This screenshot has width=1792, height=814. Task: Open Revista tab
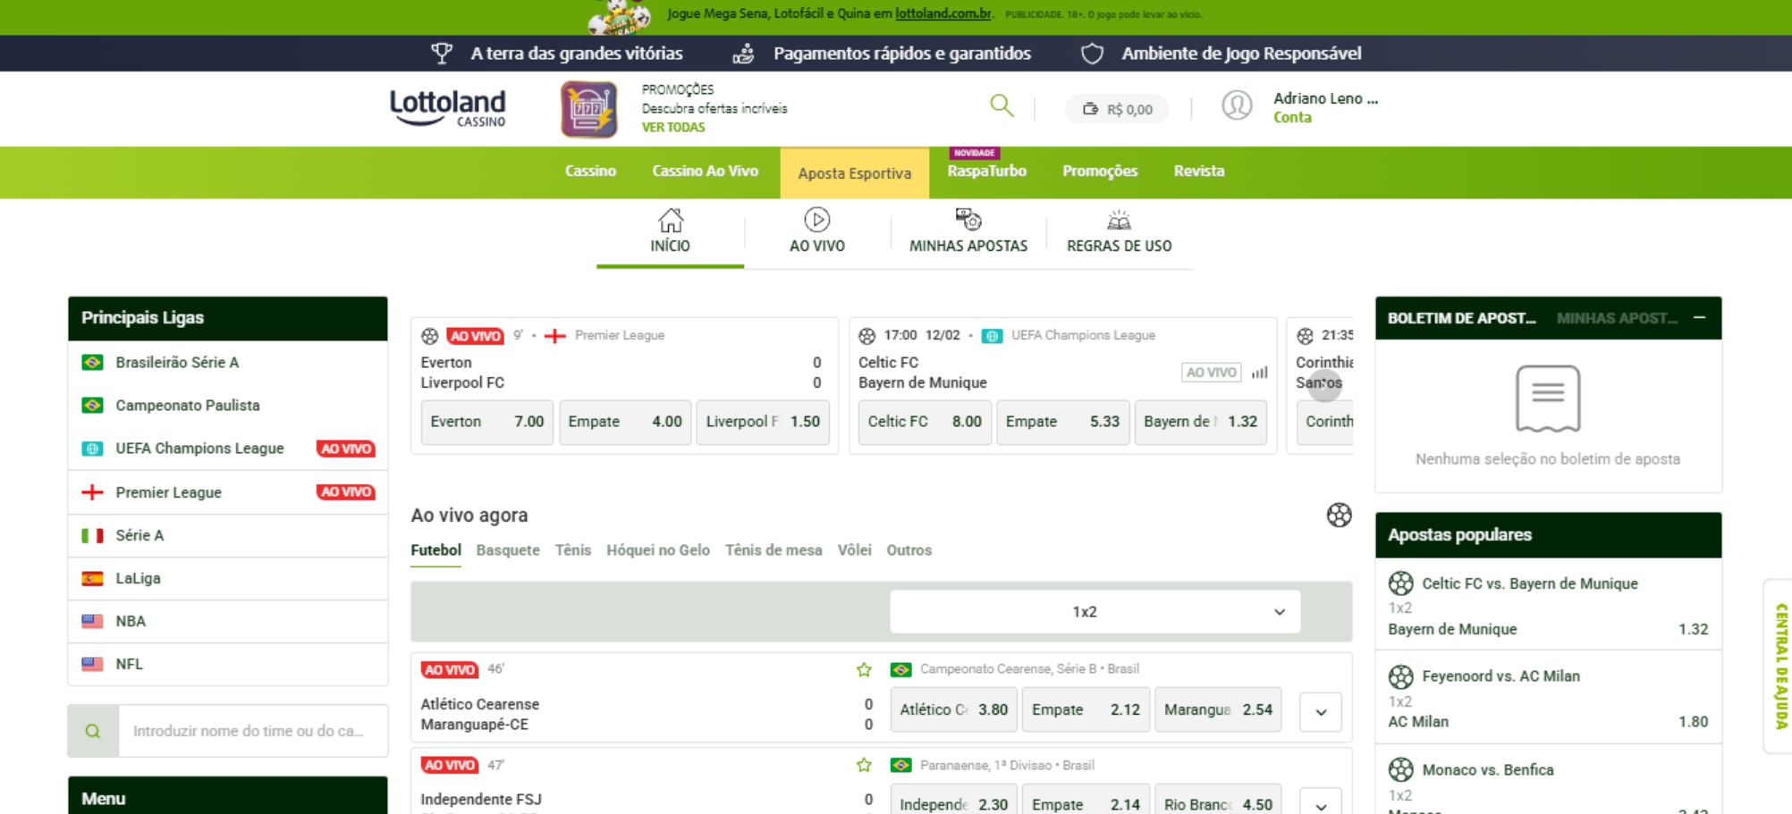tap(1199, 171)
